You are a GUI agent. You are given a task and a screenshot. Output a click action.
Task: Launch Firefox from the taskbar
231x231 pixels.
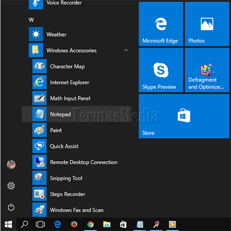(x=74, y=224)
